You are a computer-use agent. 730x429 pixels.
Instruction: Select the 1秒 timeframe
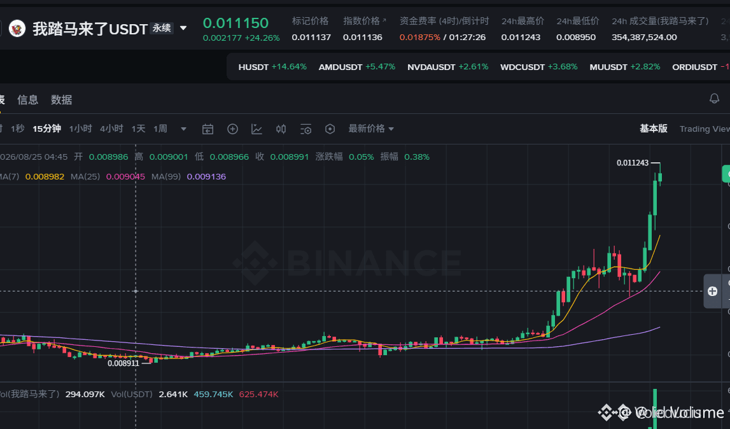click(x=18, y=129)
